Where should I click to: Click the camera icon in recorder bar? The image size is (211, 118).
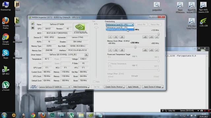pyautogui.click(x=201, y=111)
